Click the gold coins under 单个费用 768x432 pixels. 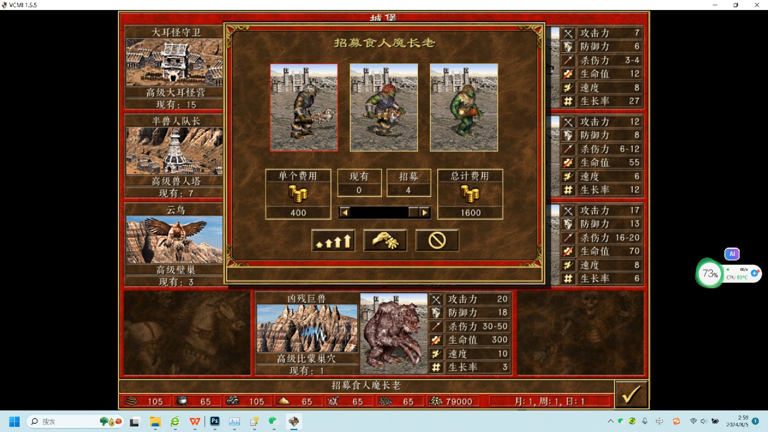[298, 194]
